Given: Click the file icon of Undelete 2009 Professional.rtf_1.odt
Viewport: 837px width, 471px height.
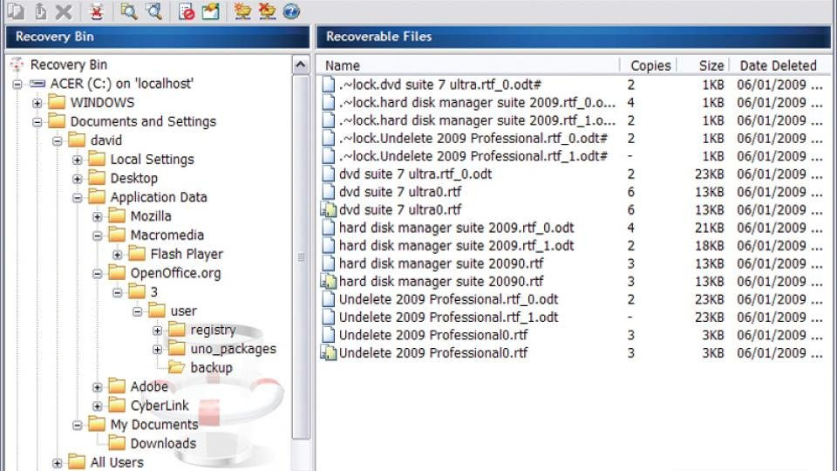Looking at the screenshot, I should [x=329, y=317].
